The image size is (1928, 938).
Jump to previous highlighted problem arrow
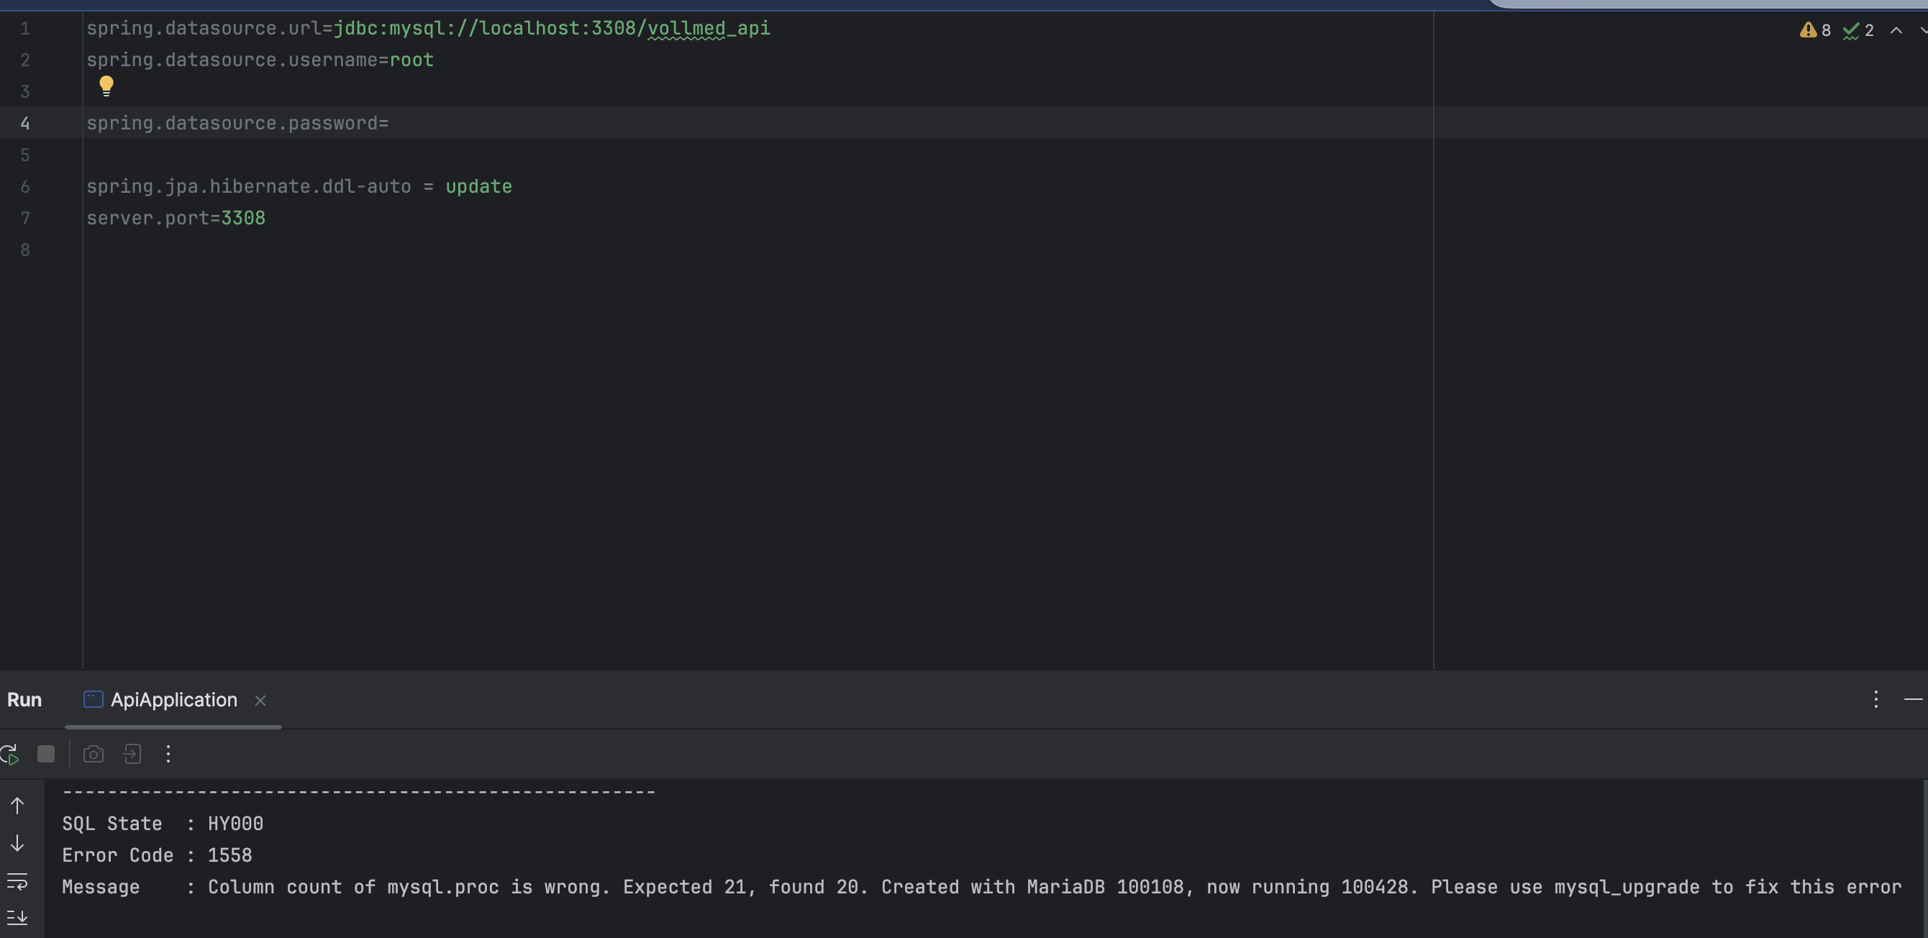1896,30
